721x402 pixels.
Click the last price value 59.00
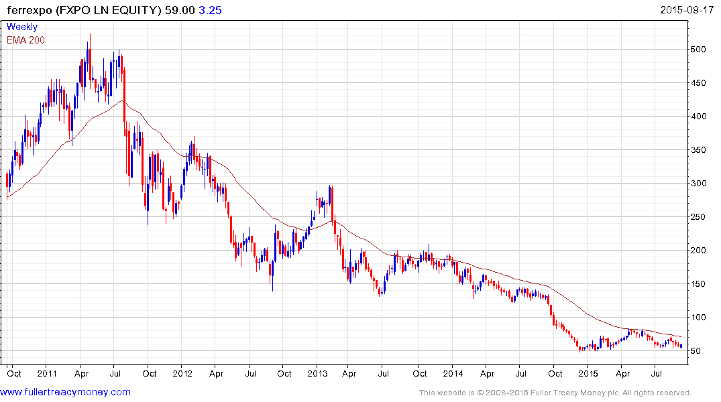180,10
